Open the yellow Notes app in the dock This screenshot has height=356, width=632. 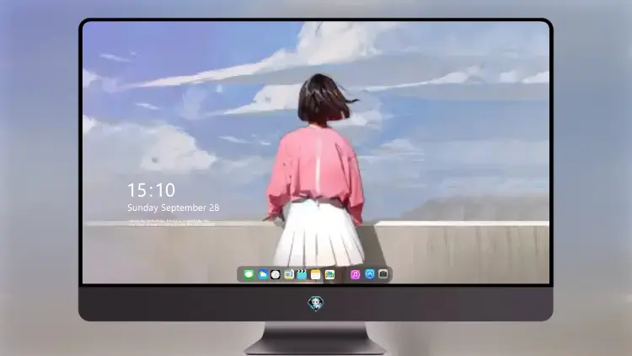pos(316,274)
